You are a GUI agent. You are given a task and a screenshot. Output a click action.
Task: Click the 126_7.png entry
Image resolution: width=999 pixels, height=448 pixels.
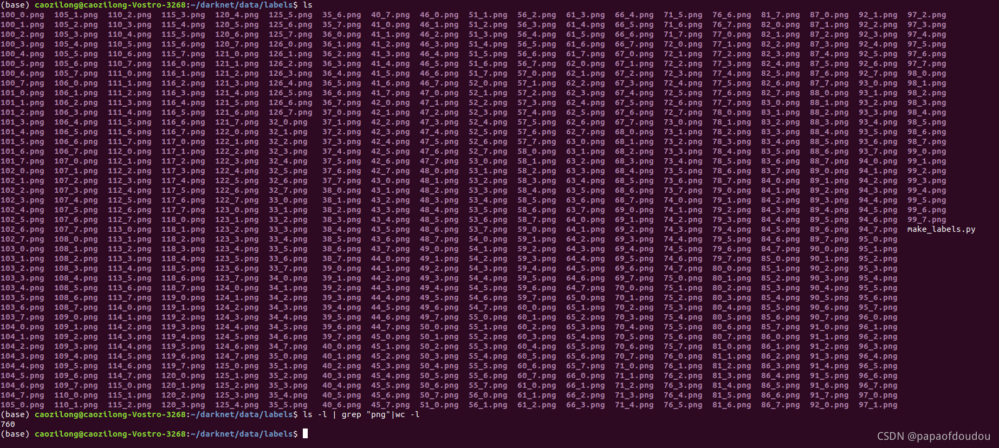(290, 112)
